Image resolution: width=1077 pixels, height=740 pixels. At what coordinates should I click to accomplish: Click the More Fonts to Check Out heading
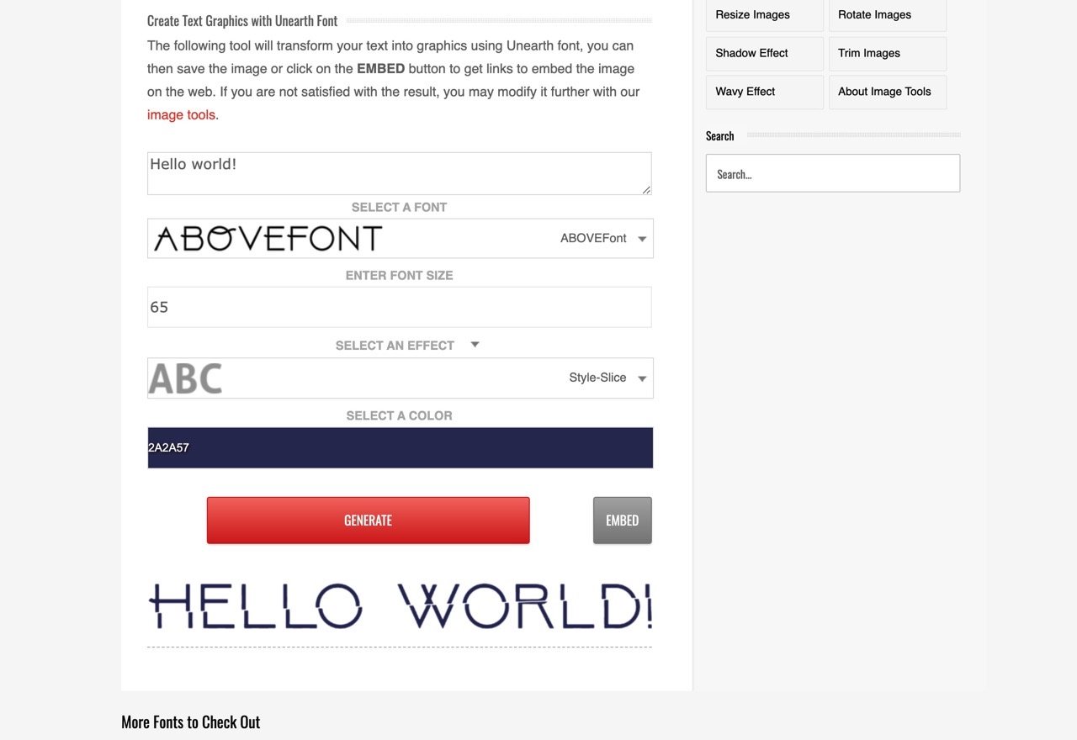tap(191, 721)
